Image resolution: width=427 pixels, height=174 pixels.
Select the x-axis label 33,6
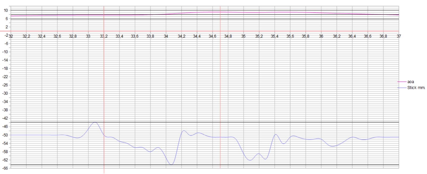tap(135, 36)
